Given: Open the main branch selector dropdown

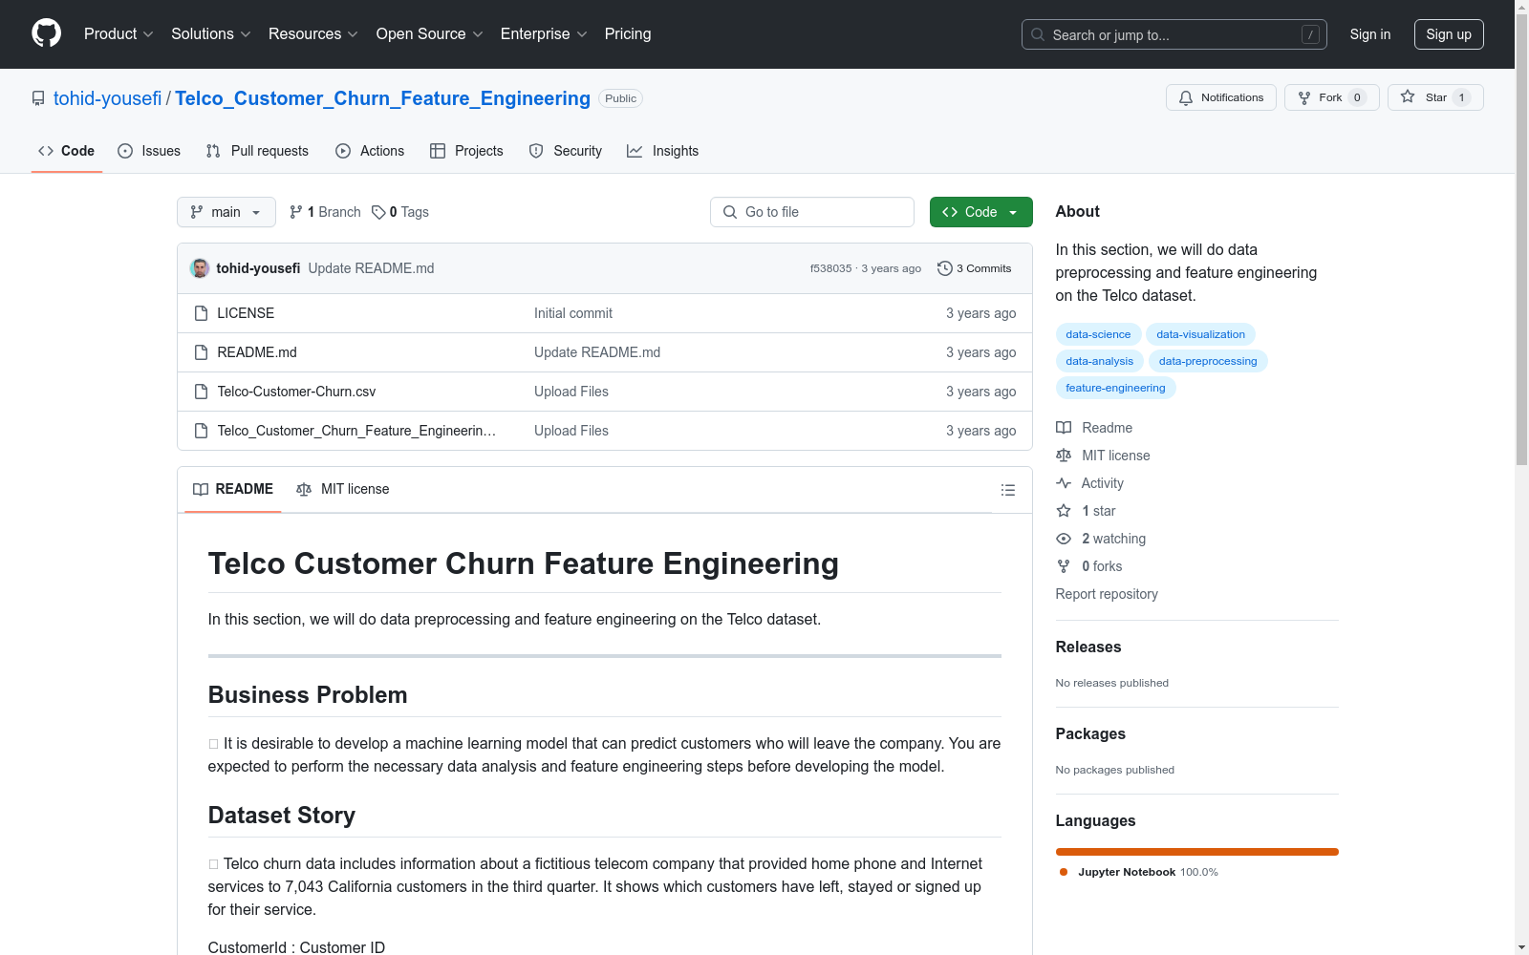Looking at the screenshot, I should (x=226, y=212).
